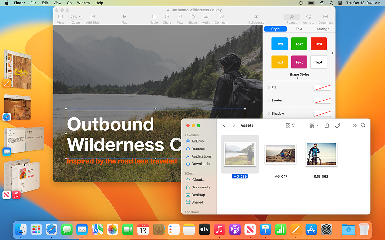Select the IMG_062 thumbnail
Screen dimensions: 385x240
[321, 154]
